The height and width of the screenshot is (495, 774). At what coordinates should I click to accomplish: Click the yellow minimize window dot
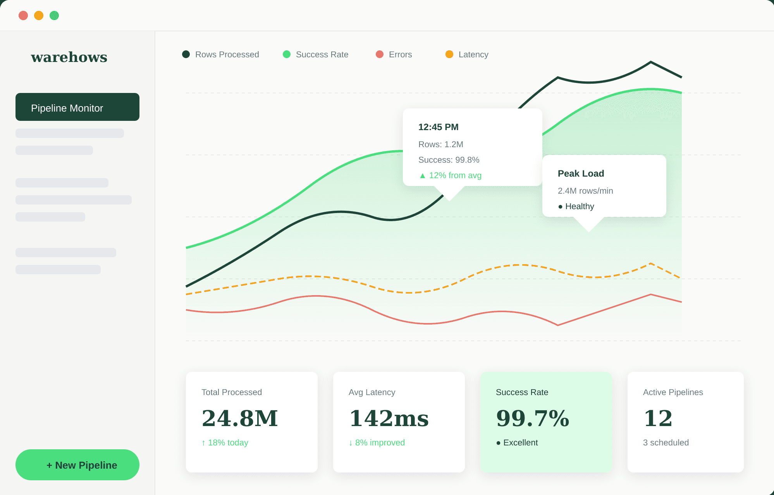pyautogui.click(x=39, y=15)
